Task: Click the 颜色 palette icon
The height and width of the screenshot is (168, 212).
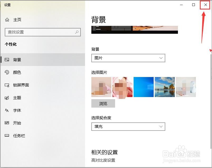Action: pos(7,72)
